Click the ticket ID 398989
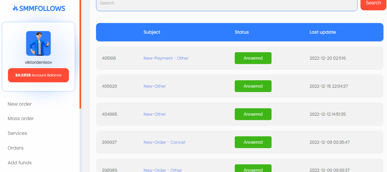The height and width of the screenshot is (172, 387). tap(109, 170)
